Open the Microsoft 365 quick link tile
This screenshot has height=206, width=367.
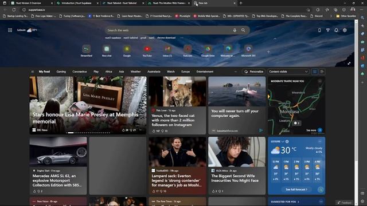point(248,50)
